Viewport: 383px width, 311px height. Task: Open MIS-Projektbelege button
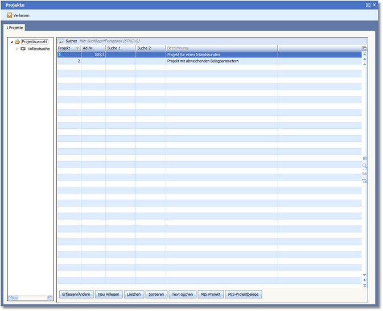(244, 294)
